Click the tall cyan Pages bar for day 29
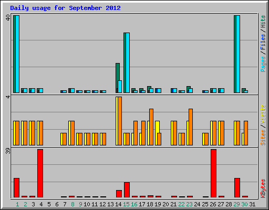 (x=238, y=54)
